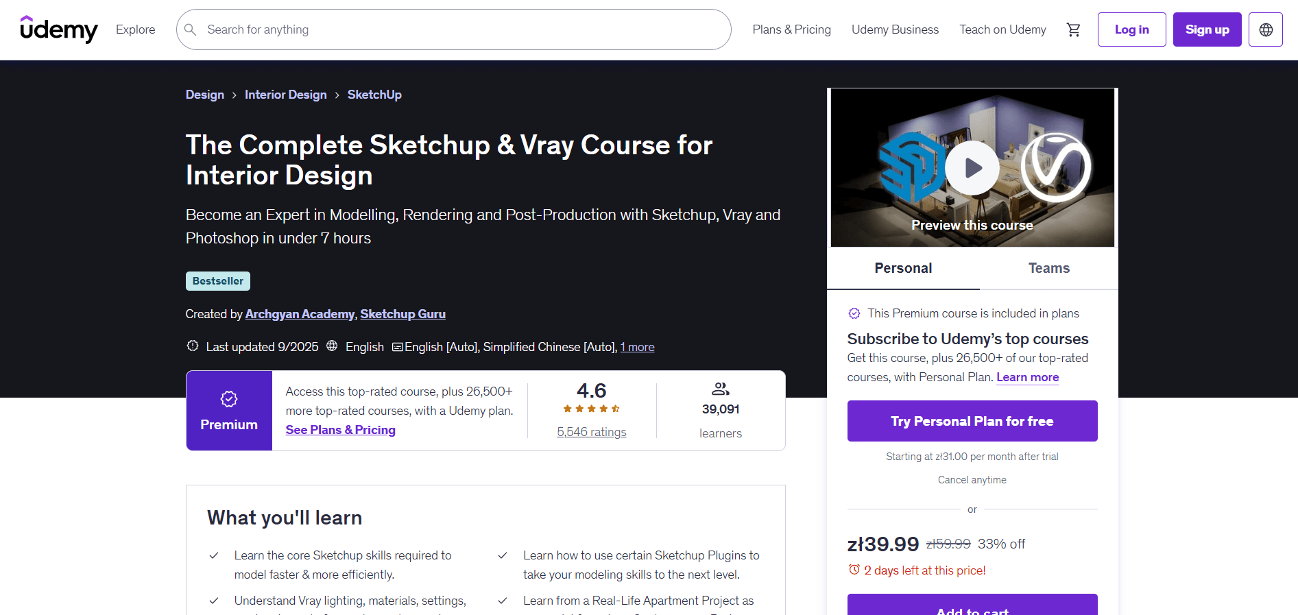Show 1 more caption languages
Image resolution: width=1298 pixels, height=615 pixels.
637,347
